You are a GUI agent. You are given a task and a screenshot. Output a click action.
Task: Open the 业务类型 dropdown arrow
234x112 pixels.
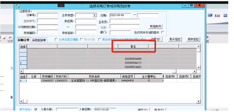point(94,15)
